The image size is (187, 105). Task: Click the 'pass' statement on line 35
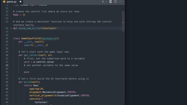(27, 72)
